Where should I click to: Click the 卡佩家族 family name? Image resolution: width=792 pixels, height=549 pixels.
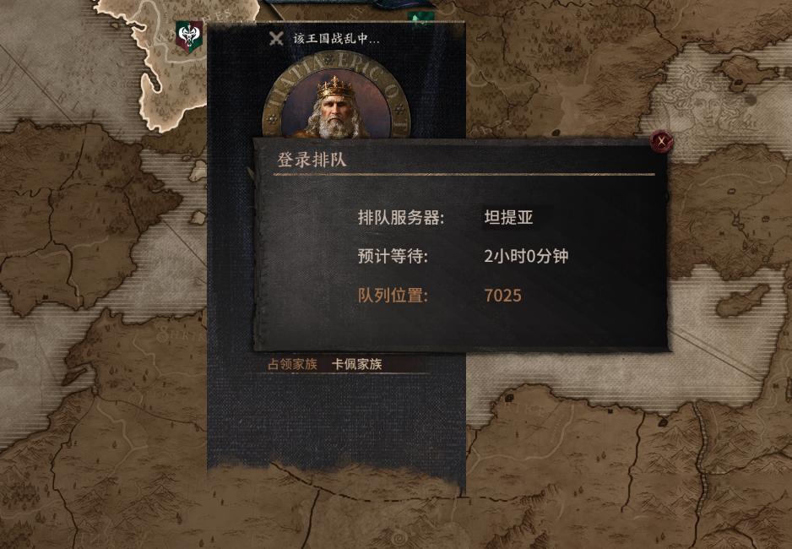point(356,364)
